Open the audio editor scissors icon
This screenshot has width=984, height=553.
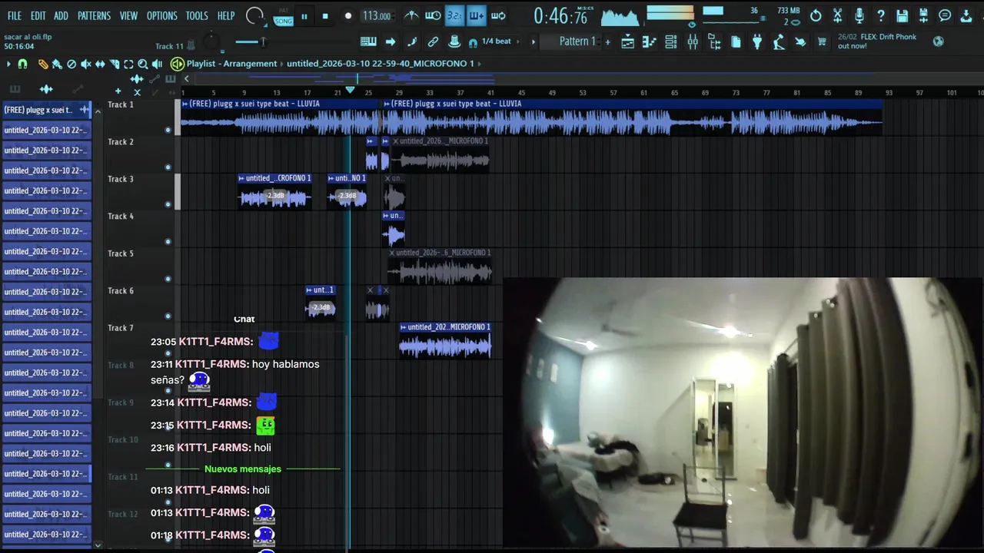(x=837, y=15)
